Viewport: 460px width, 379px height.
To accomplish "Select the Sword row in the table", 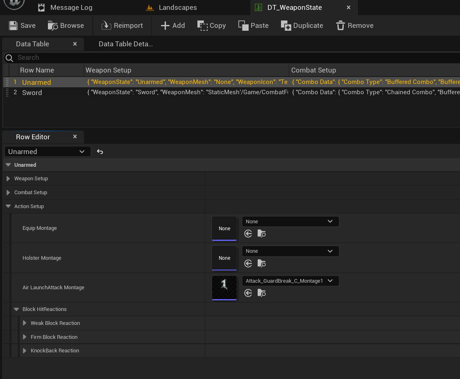I will 32,92.
